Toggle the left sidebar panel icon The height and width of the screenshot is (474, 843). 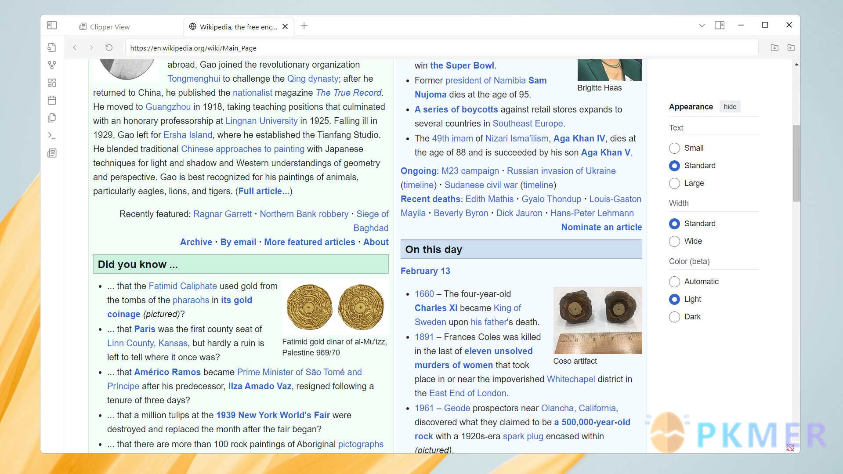[x=52, y=25]
